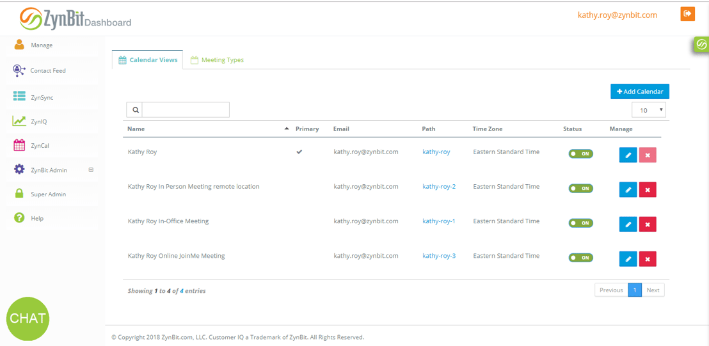
Task: Toggle status for Kathy Roy In-Office Meeting
Action: [580, 223]
